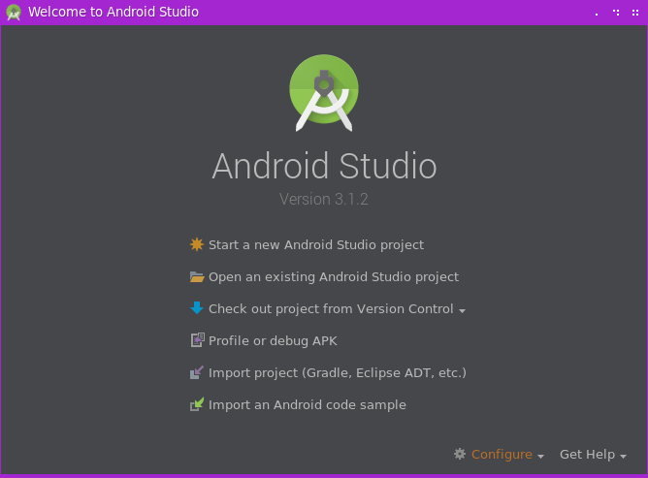
Task: Click the blue down-arrow version control icon
Action: (197, 307)
